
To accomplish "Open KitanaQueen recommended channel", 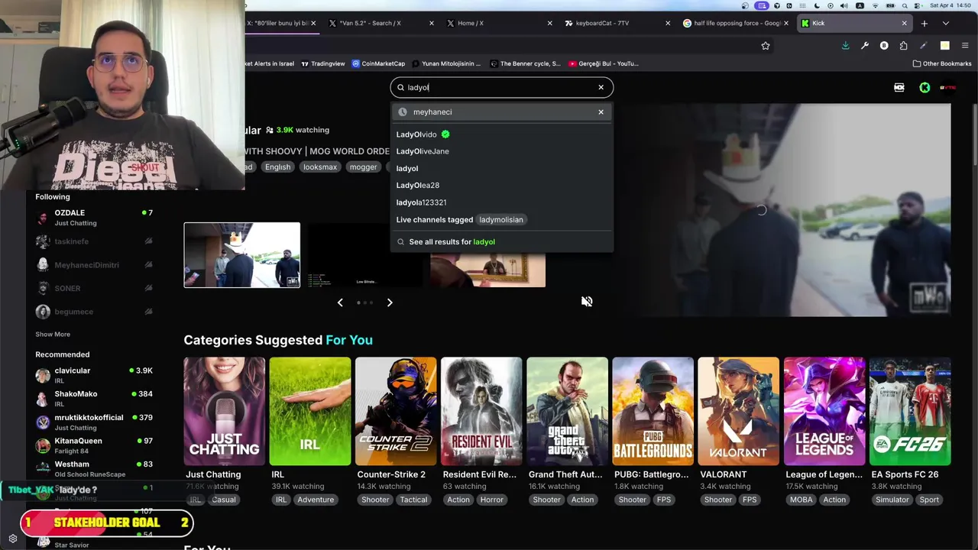I will click(x=94, y=445).
